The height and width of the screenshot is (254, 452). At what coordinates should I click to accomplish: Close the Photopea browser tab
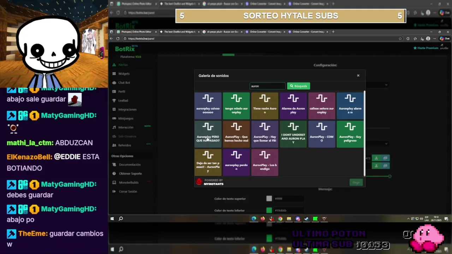[x=156, y=32]
